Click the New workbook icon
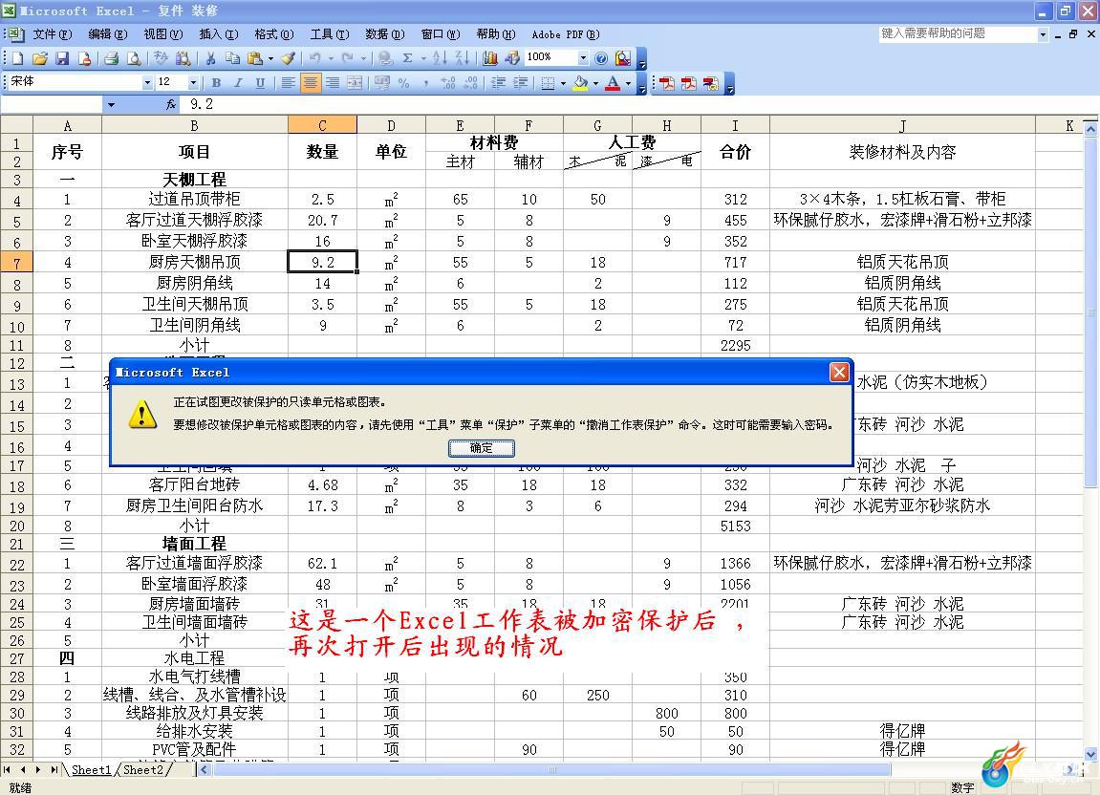The height and width of the screenshot is (795, 1100). click(17, 58)
